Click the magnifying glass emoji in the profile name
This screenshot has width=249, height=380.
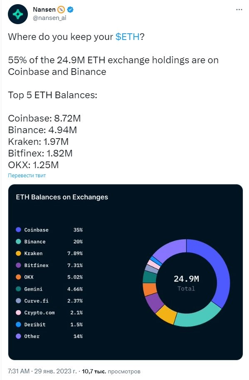[x=61, y=9]
